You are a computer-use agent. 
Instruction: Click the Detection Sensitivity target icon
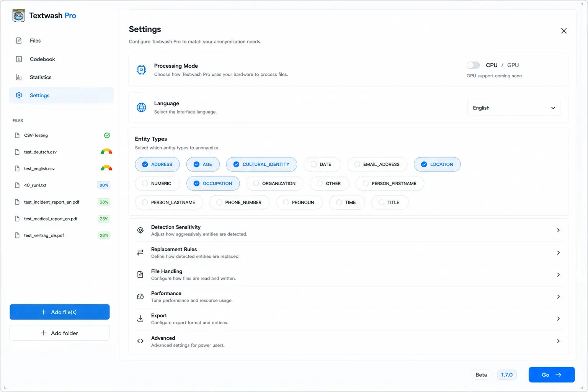[x=140, y=230]
